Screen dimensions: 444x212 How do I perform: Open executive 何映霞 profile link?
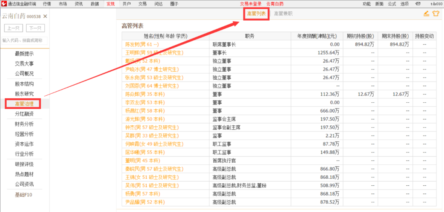(154, 144)
